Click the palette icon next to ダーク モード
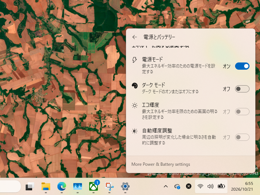 [135, 86]
